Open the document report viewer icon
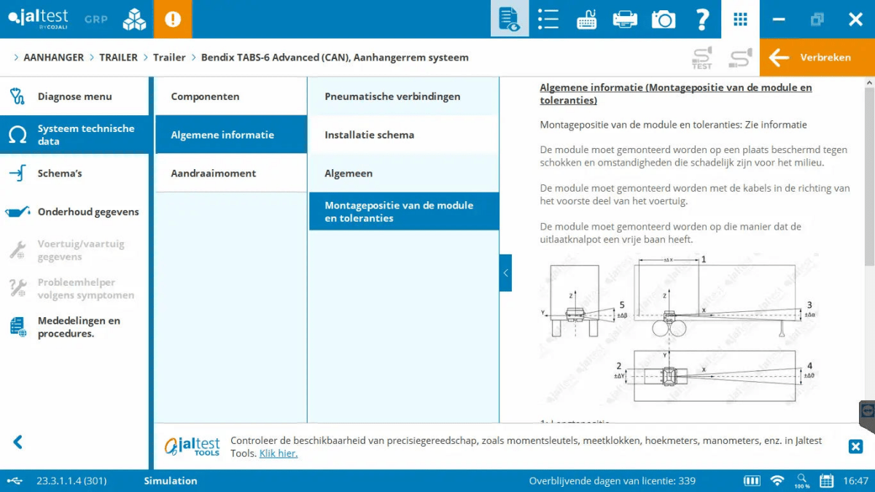Viewport: 875px width, 492px height. click(x=509, y=19)
